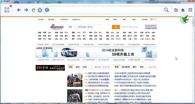195x104 pixels.
Task: Play the top video thumbnail with Xi Jinping
Action: 75,80
